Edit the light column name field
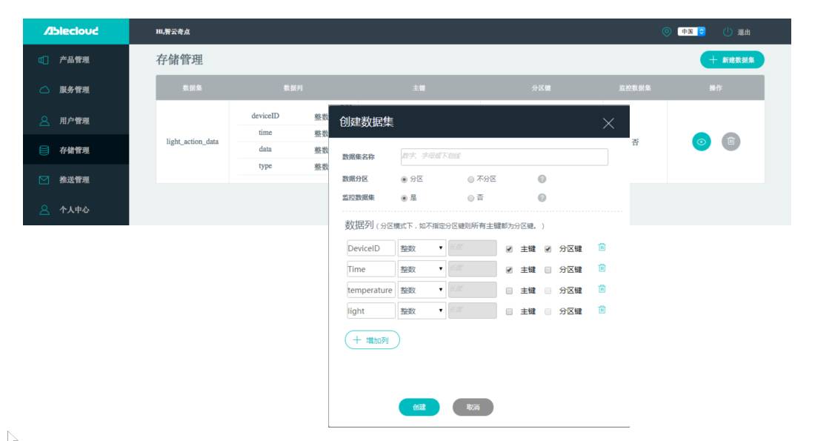832x441 pixels. point(371,311)
